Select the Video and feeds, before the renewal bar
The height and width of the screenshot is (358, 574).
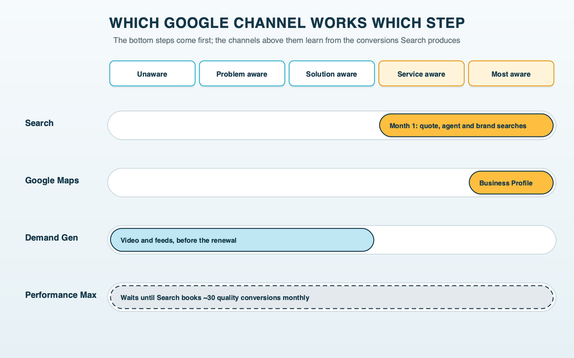242,240
